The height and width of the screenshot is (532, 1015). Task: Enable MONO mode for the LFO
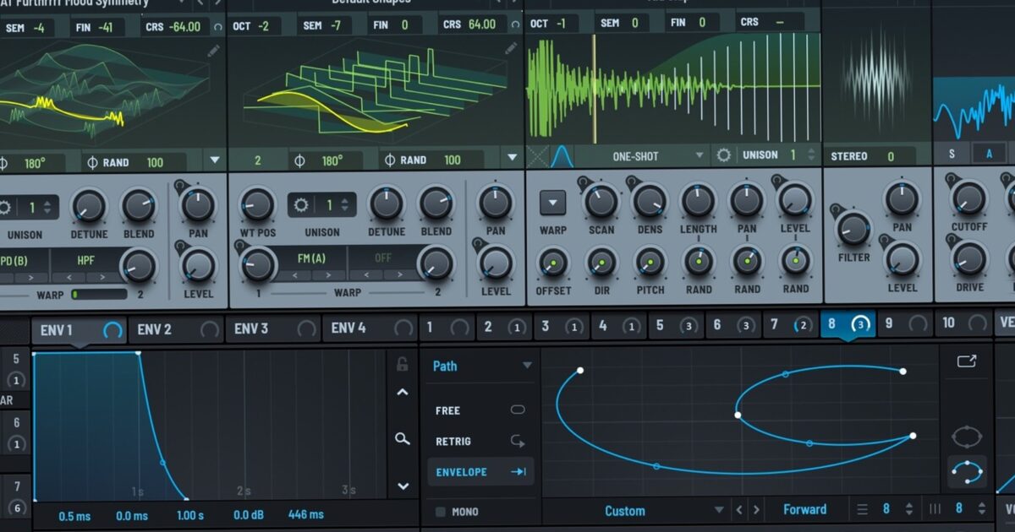[x=442, y=511]
